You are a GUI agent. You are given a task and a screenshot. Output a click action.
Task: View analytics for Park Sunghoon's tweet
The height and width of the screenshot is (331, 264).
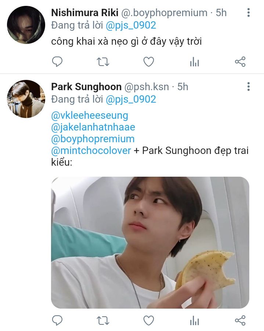194,321
